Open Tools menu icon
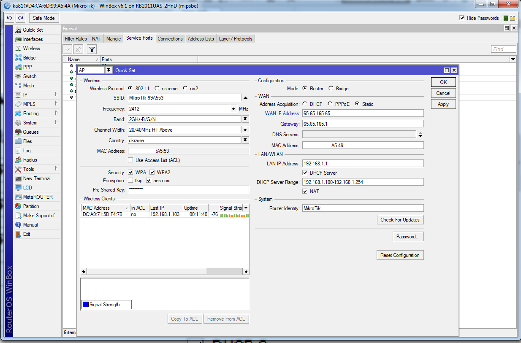The image size is (521, 343). pyautogui.click(x=18, y=169)
